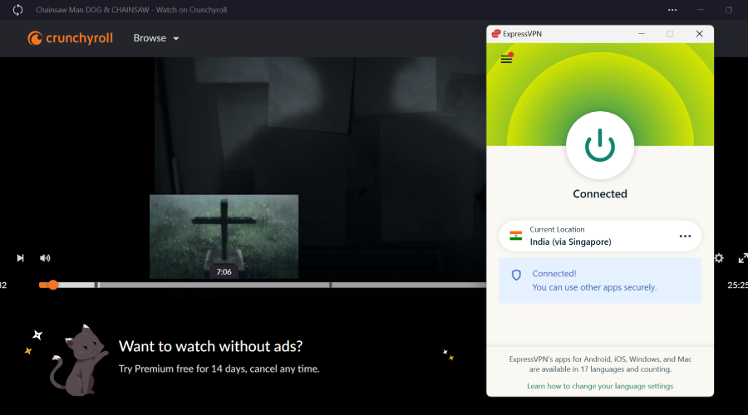This screenshot has width=748, height=415.
Task: Click the Browse dropdown arrow
Action: click(x=175, y=38)
